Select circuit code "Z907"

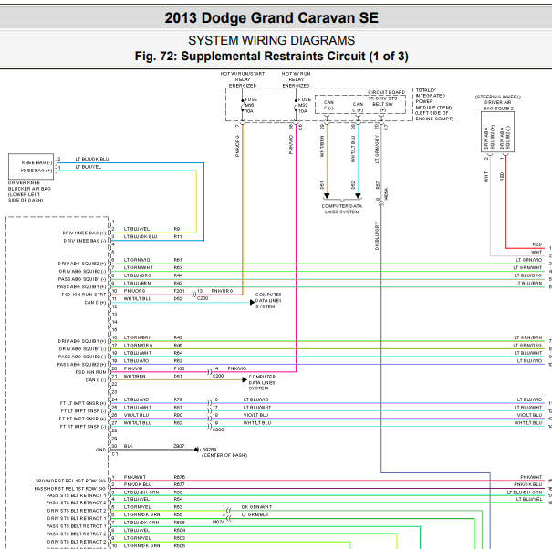pos(179,446)
